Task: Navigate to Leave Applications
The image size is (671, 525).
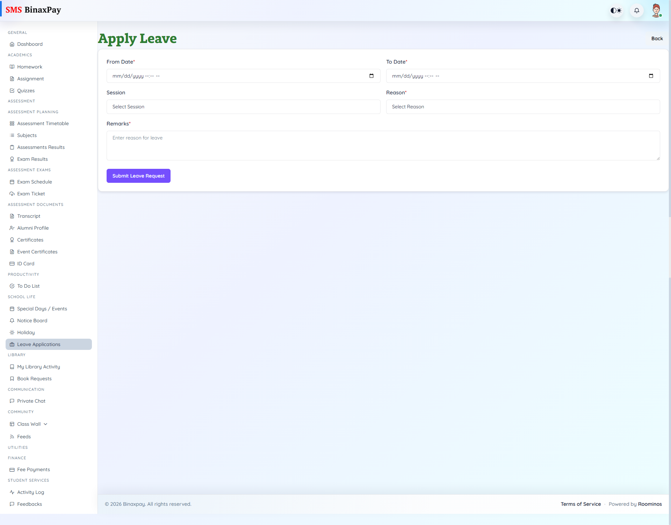Action: click(38, 344)
